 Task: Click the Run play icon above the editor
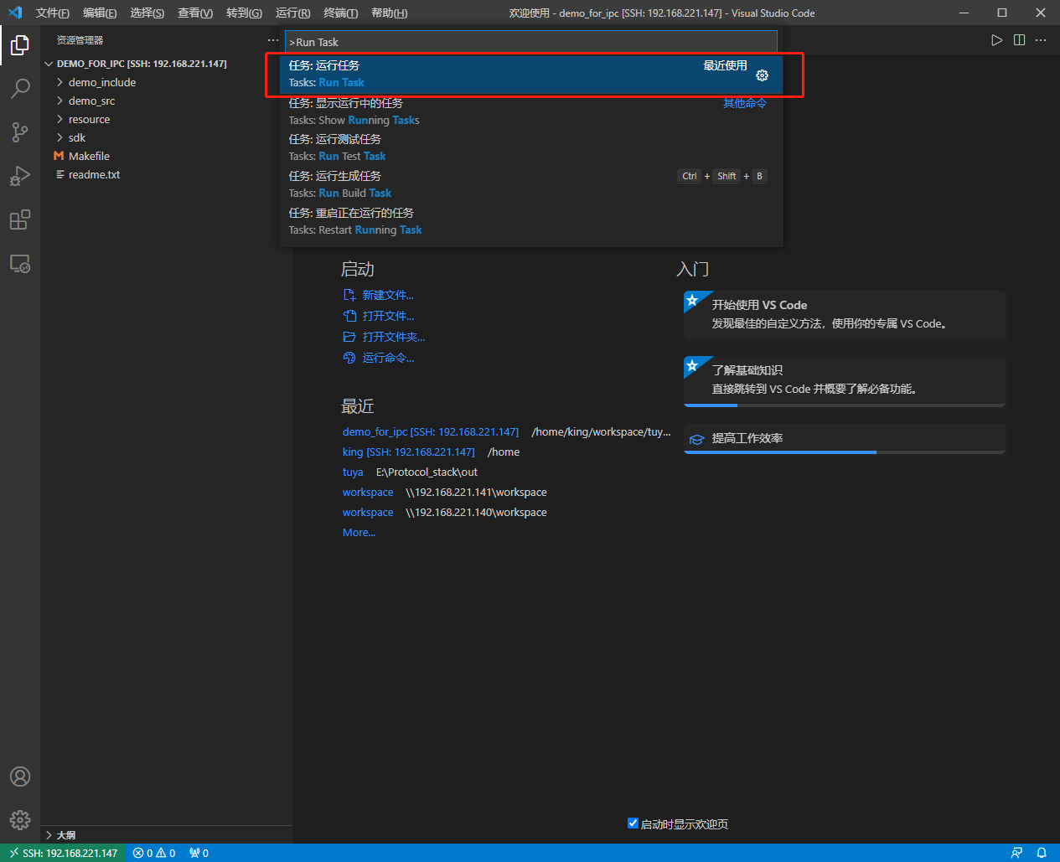[x=996, y=39]
